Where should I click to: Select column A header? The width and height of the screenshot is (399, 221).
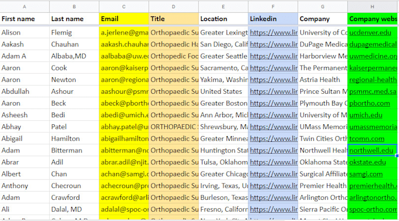click(x=25, y=6)
